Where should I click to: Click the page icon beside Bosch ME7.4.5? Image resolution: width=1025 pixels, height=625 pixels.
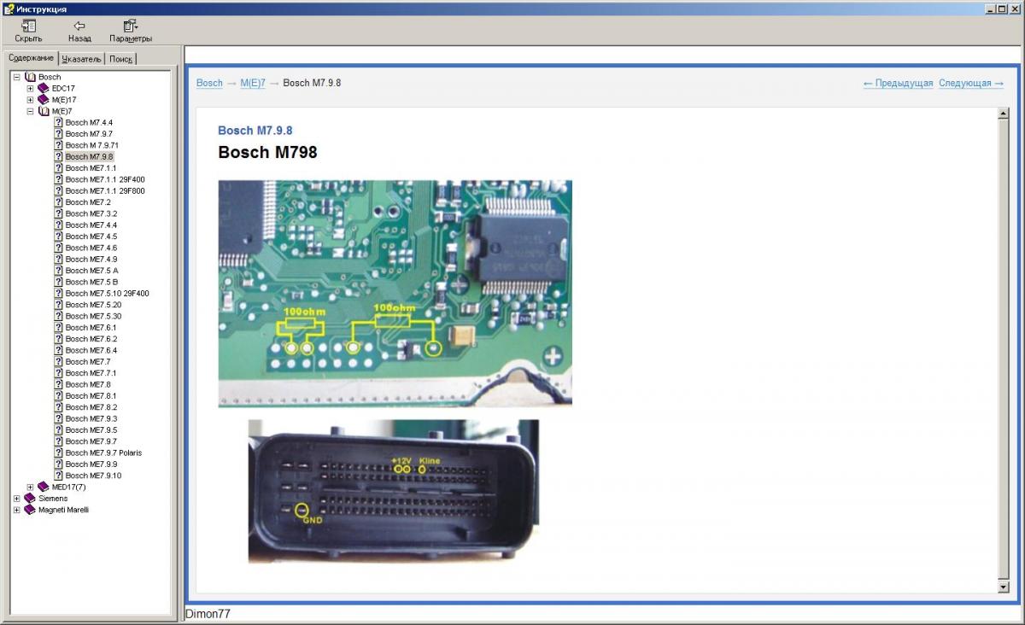point(58,237)
